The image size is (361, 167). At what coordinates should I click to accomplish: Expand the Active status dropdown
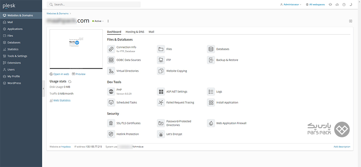click(98, 21)
